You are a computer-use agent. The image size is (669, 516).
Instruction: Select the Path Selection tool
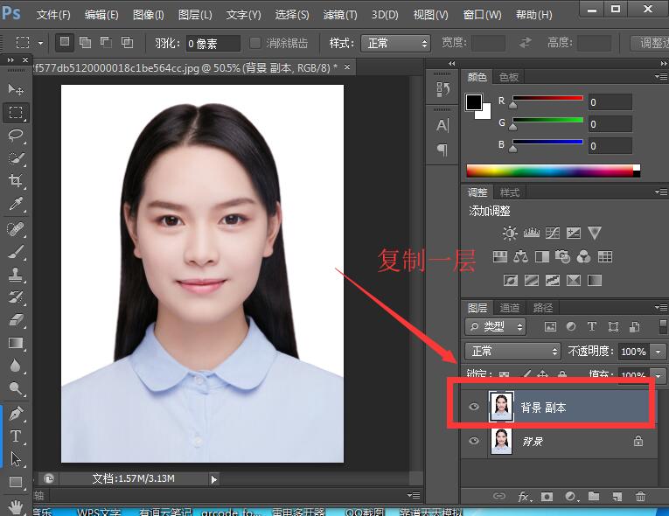click(x=16, y=459)
